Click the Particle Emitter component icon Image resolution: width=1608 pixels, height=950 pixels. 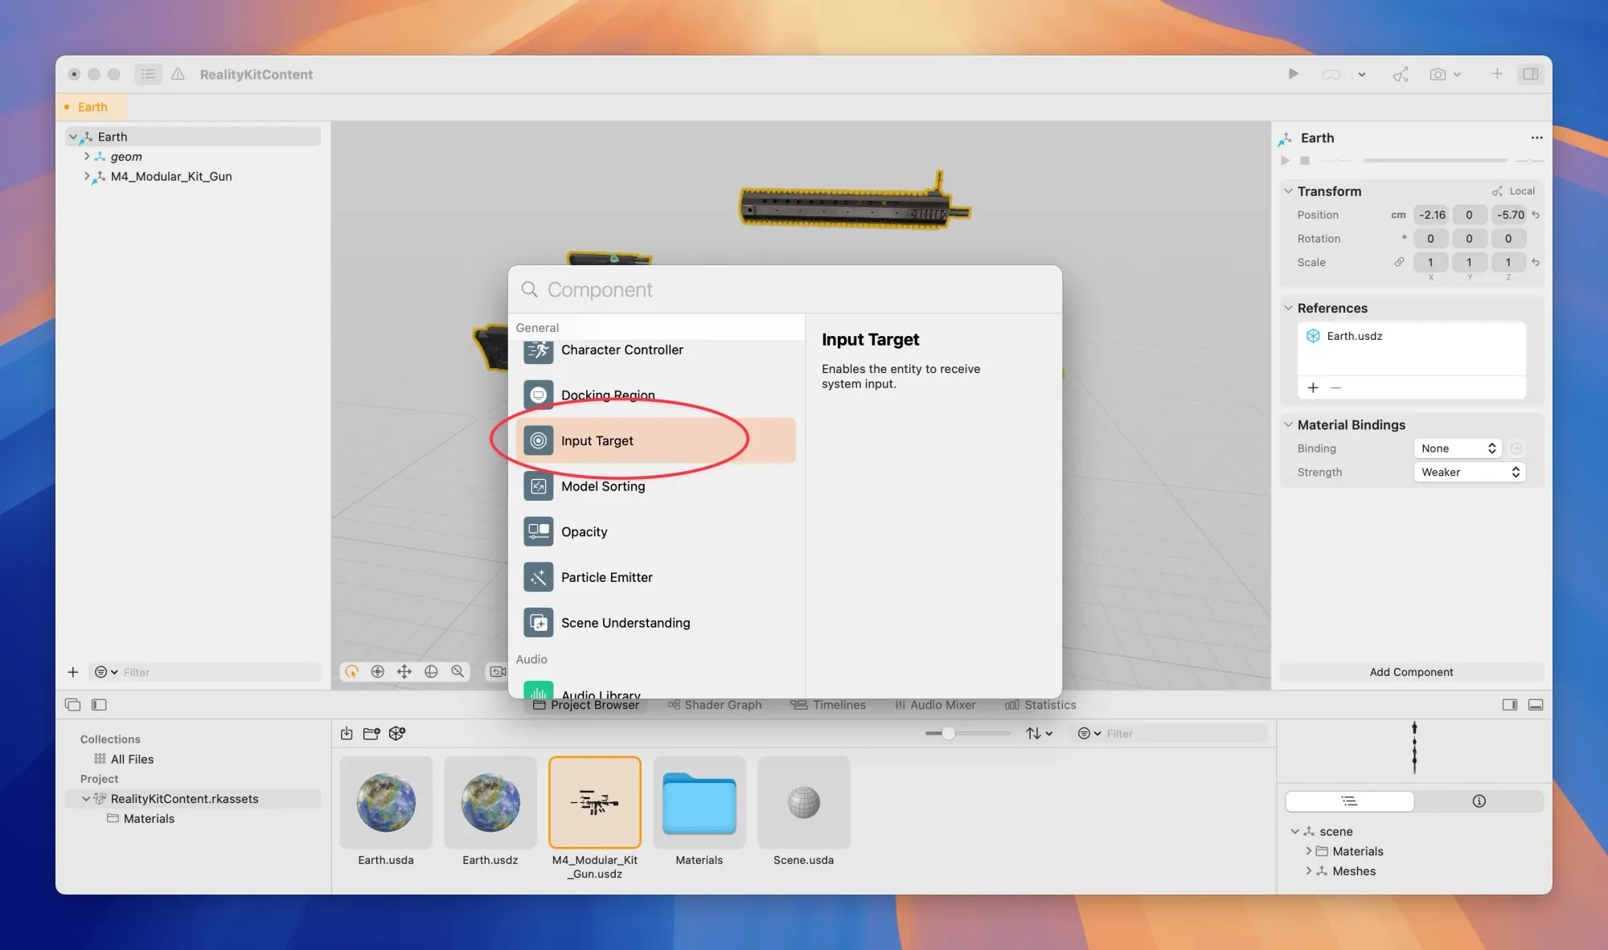coord(538,577)
